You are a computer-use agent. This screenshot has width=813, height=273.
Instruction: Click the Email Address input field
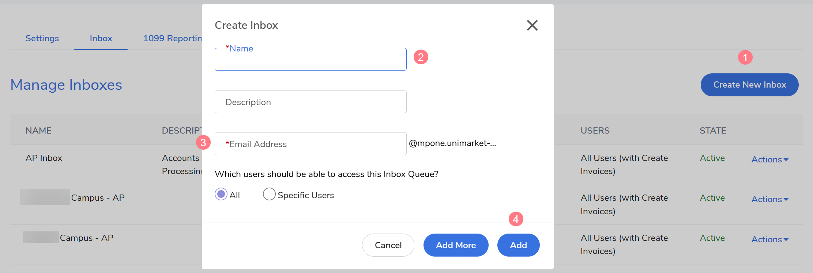(310, 144)
